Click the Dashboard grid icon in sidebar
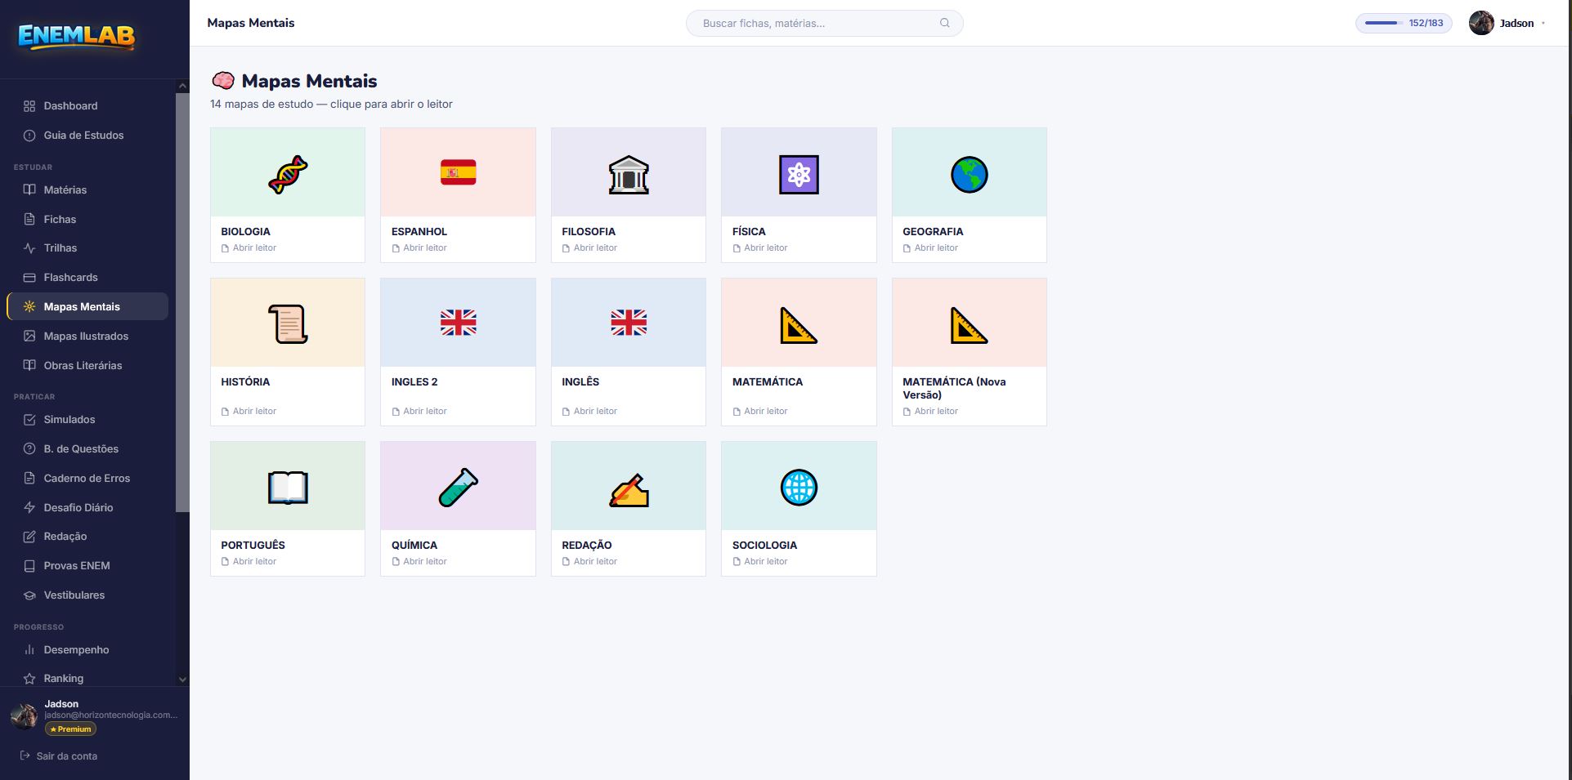Screen dimensions: 1572x780 tap(29, 106)
